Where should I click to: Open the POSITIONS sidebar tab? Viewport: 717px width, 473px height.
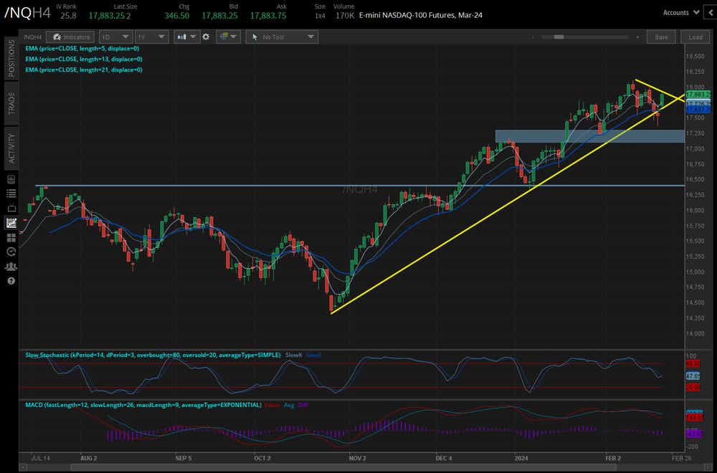coord(10,62)
